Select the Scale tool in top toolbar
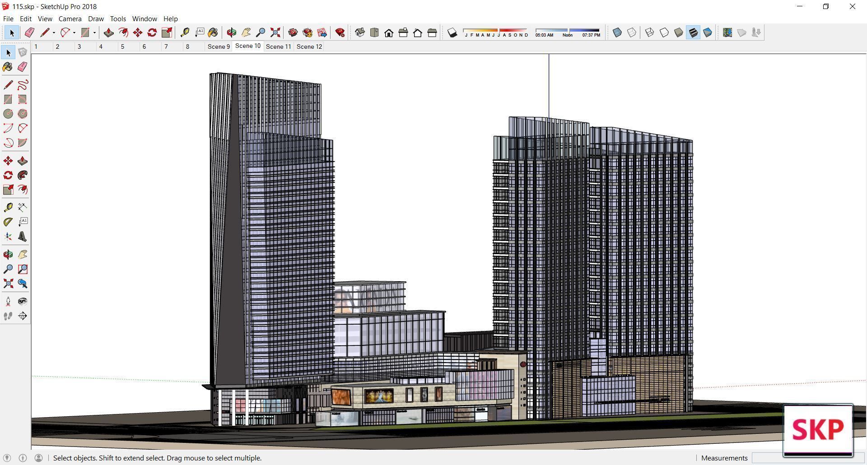The height and width of the screenshot is (465, 867). point(167,33)
